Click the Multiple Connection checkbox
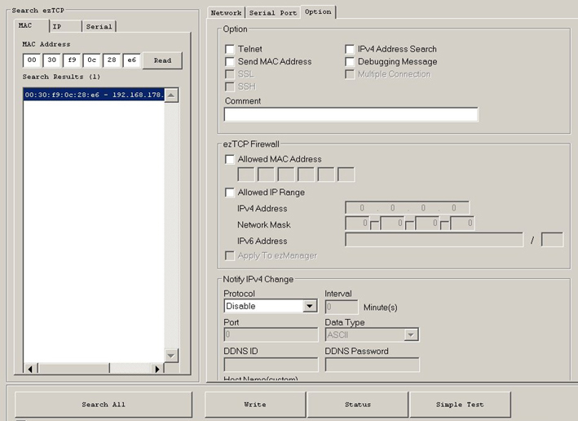 (350, 74)
